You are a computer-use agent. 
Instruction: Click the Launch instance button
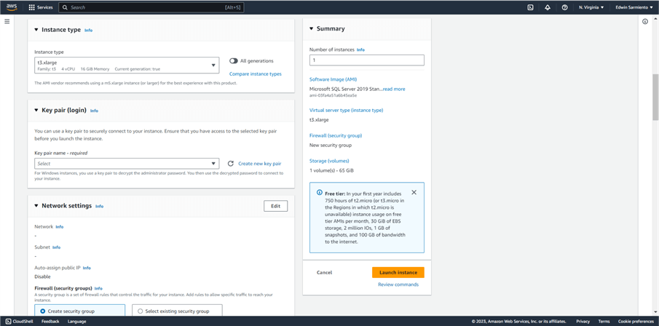coord(398,272)
